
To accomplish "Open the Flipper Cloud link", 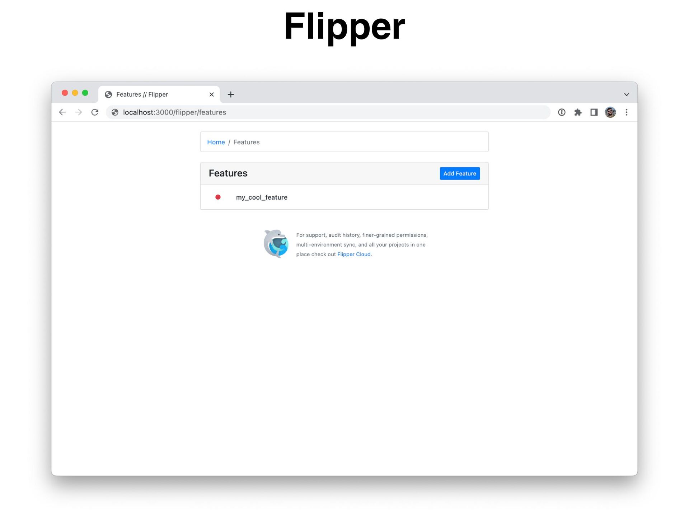I will pos(354,254).
